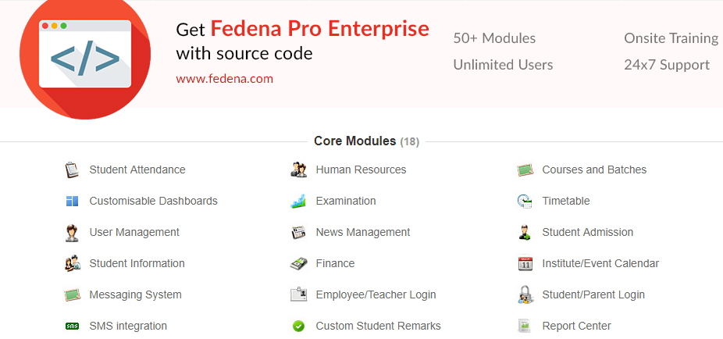Click the Timetable clock icon
This screenshot has height=339, width=723.
[525, 201]
